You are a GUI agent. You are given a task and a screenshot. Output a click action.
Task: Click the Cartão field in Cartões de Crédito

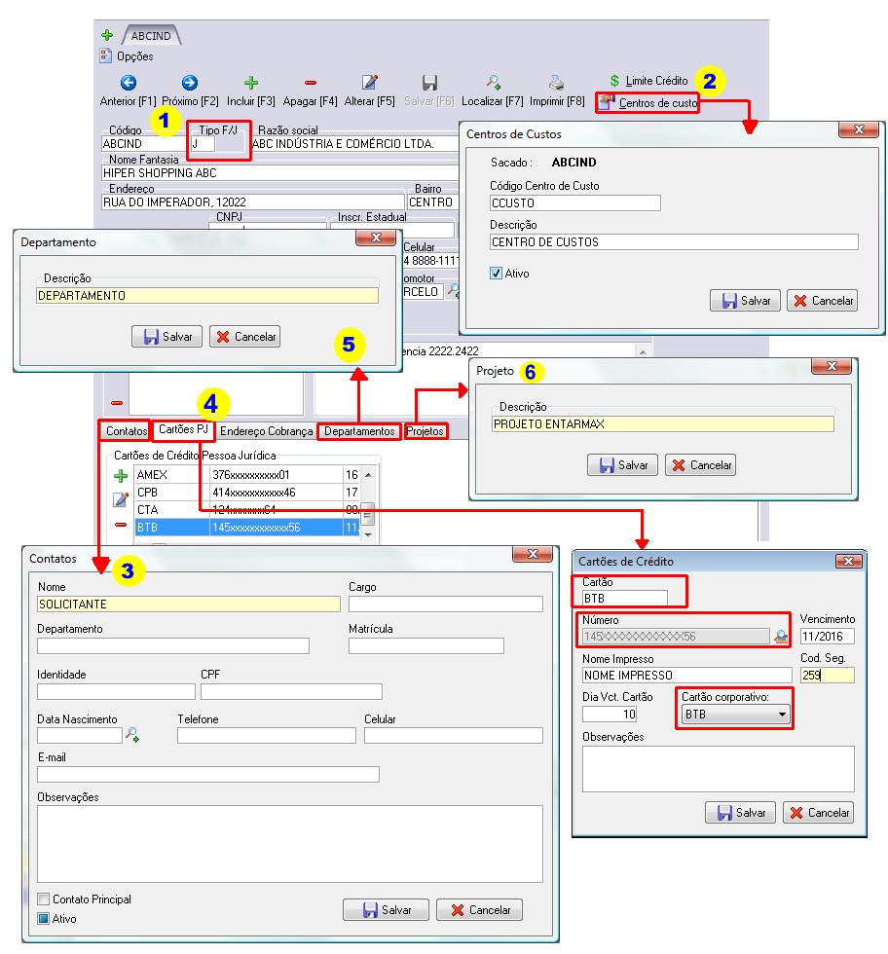tap(624, 599)
